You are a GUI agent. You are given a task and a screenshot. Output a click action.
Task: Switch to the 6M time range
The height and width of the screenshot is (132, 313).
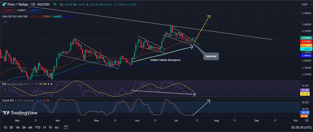point(30,127)
